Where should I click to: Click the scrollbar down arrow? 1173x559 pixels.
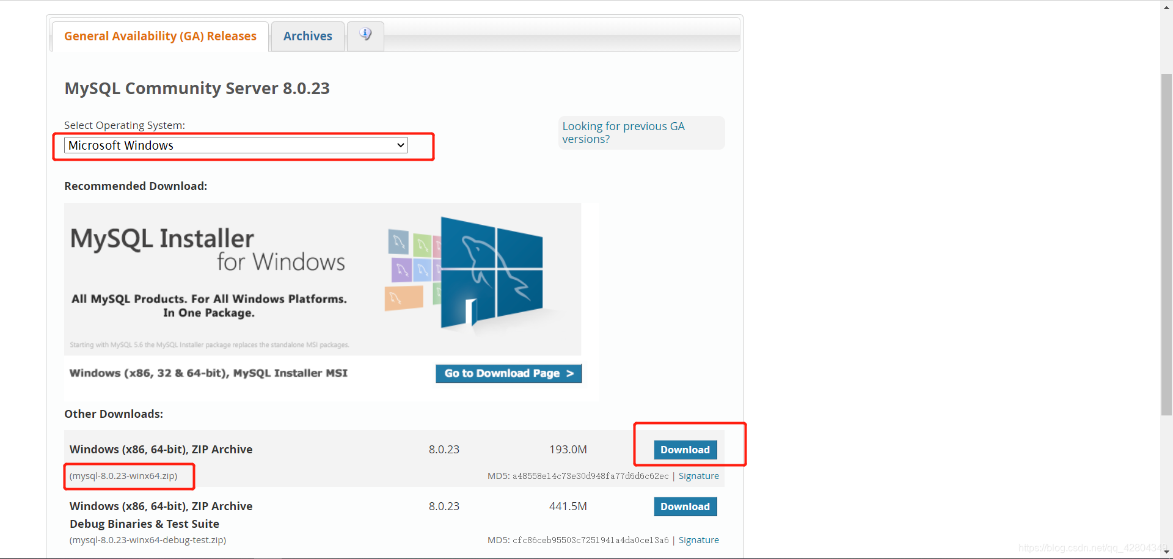coord(1166,552)
